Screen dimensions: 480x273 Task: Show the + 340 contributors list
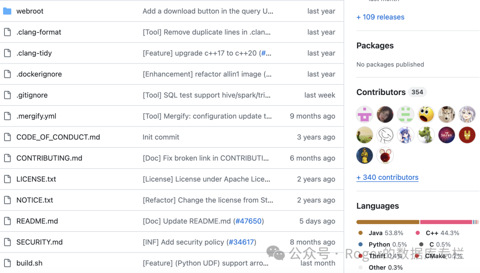[x=388, y=177]
